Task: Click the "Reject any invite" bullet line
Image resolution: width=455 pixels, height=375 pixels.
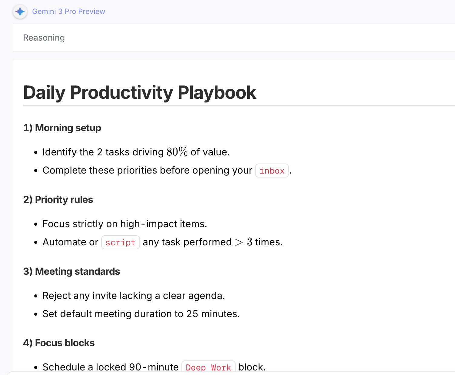Action: (134, 296)
